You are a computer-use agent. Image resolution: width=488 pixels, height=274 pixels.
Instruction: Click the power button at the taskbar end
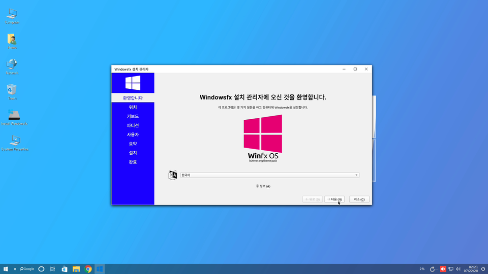pos(483,269)
